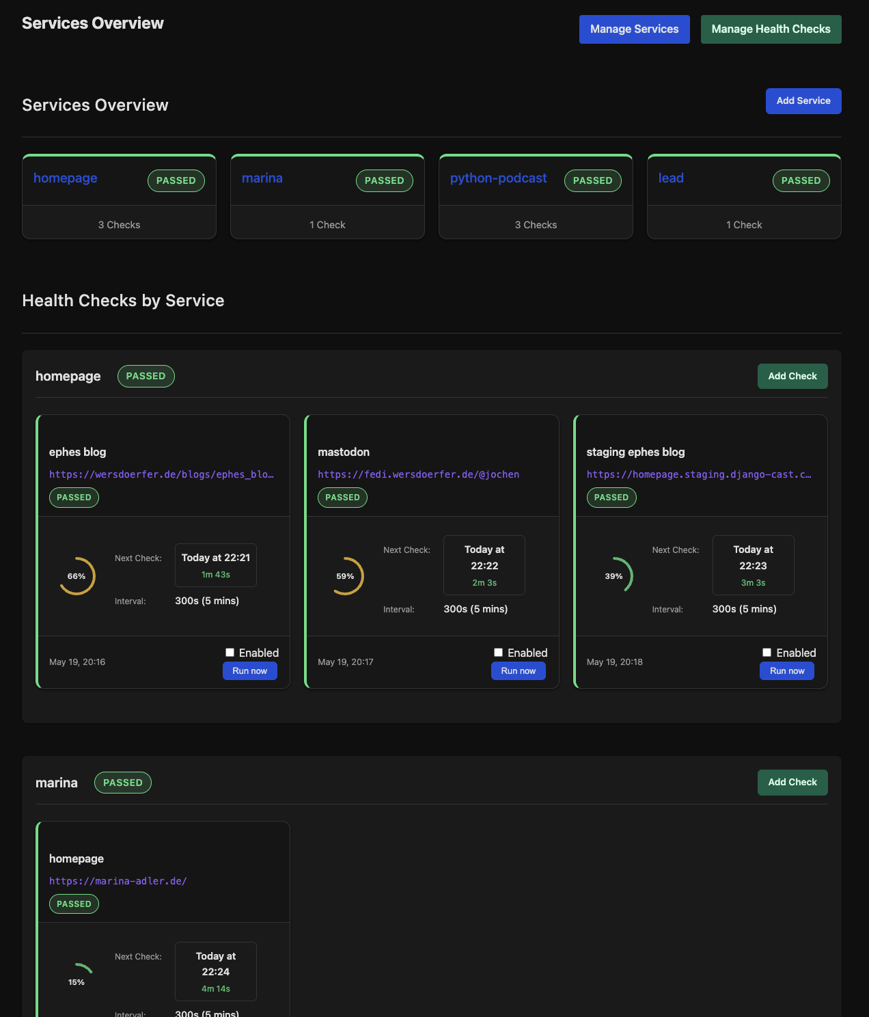The height and width of the screenshot is (1017, 869).
Task: Toggle Enabled checkbox for mastodon check
Action: pyautogui.click(x=499, y=653)
